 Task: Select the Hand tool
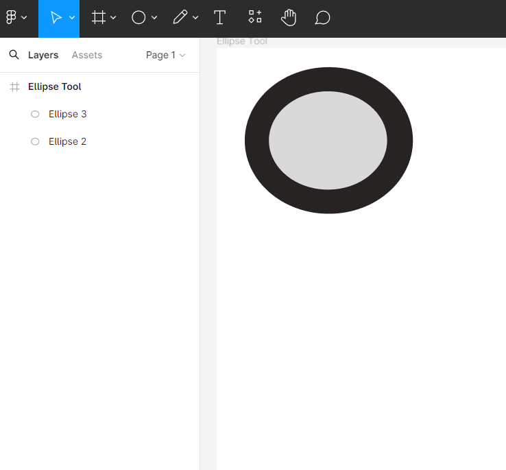point(289,18)
